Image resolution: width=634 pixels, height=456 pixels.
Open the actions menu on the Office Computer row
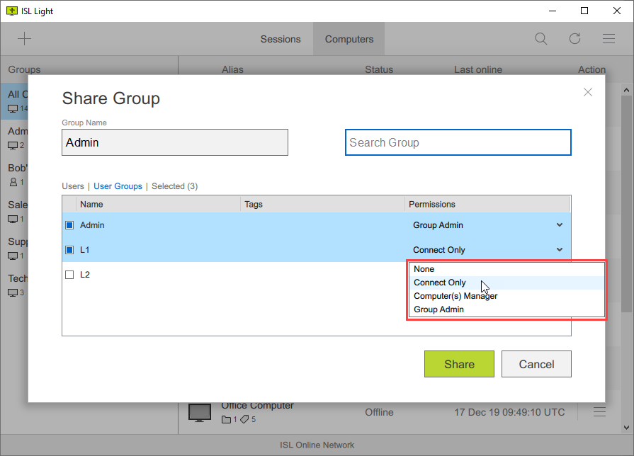[x=599, y=411]
